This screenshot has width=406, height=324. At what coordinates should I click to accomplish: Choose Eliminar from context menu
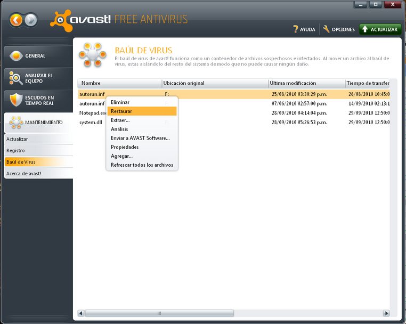coord(142,102)
